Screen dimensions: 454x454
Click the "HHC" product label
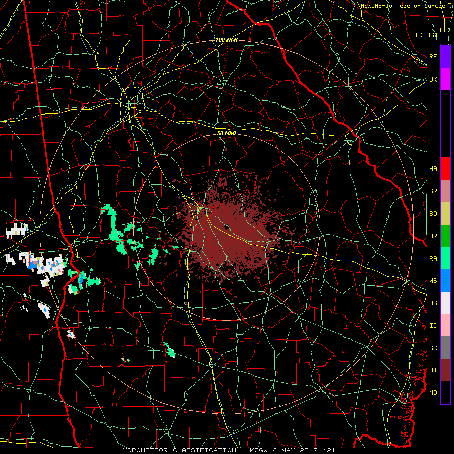pos(443,30)
